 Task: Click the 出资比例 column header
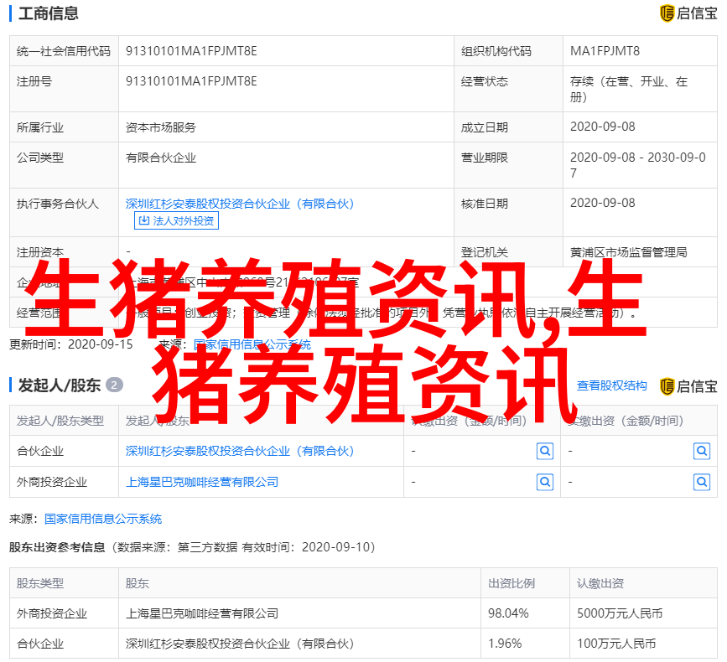coord(525,583)
